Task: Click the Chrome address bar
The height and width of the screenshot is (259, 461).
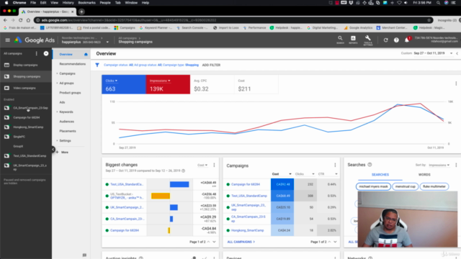Action: (233, 20)
